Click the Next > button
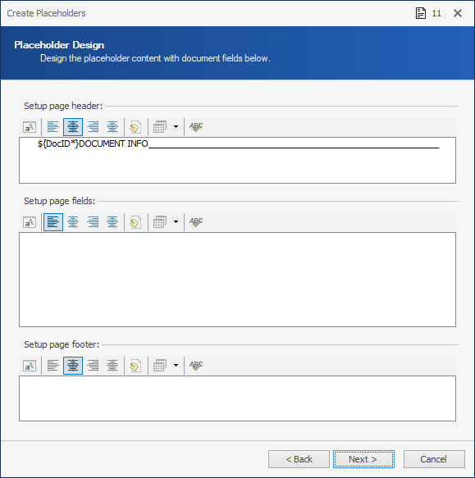 tap(363, 459)
